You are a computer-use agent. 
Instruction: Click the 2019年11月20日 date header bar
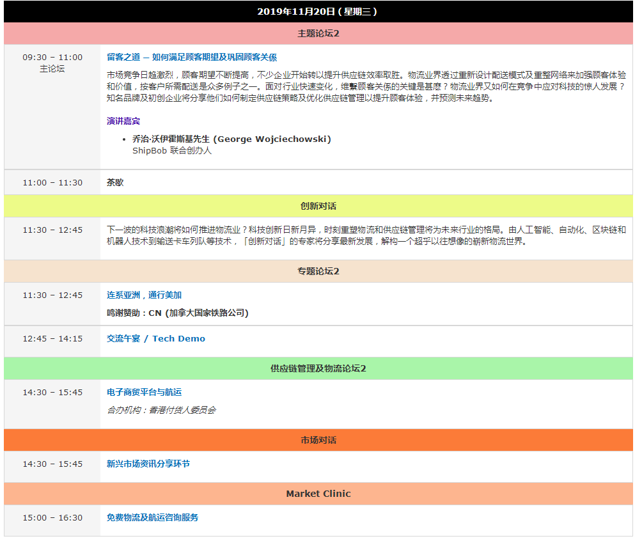[318, 12]
